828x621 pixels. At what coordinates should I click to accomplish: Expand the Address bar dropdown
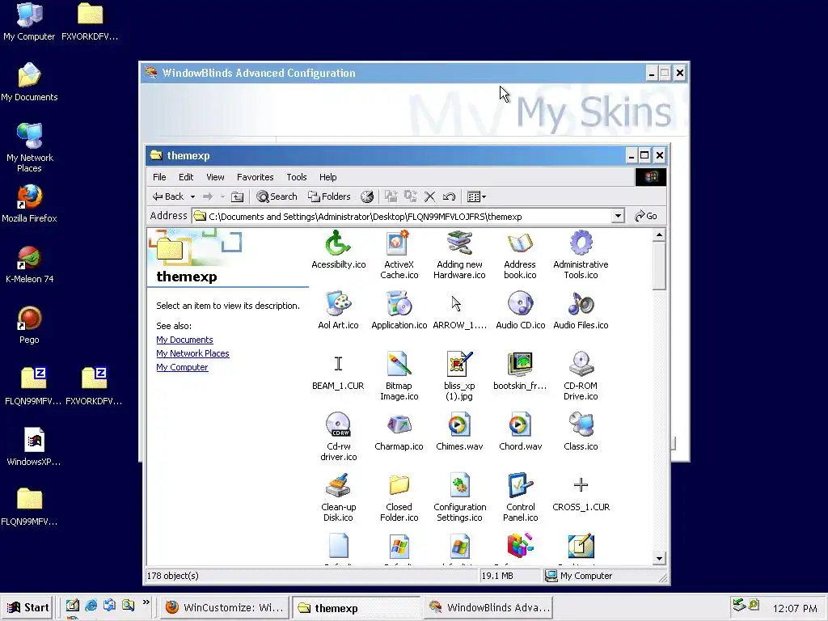pos(618,216)
